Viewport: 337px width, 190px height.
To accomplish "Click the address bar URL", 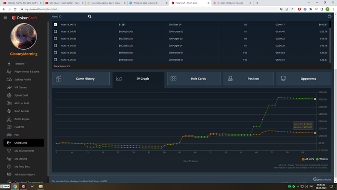I will 41,9.
